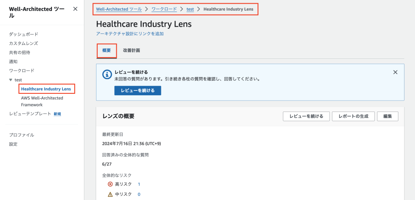Click the 6/27 answered questions value
Viewport: 415px width, 200px height.
tap(107, 164)
